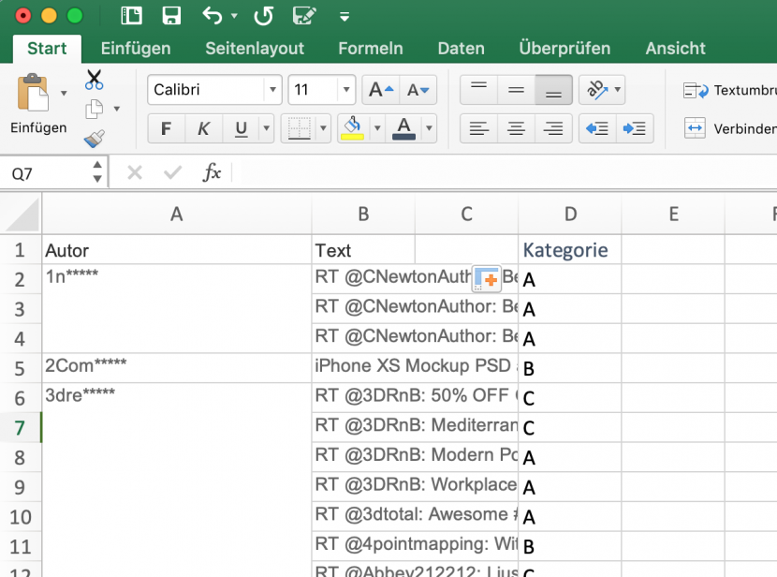
Task: Click the Daten ribbon tab label
Action: pos(461,48)
